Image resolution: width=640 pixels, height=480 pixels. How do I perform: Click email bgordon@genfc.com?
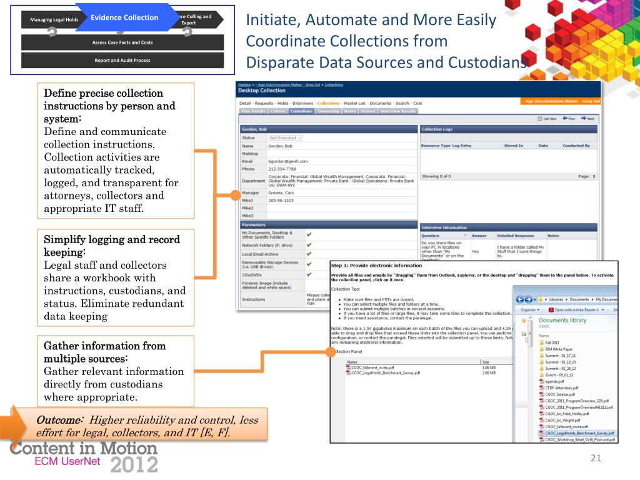(x=287, y=161)
